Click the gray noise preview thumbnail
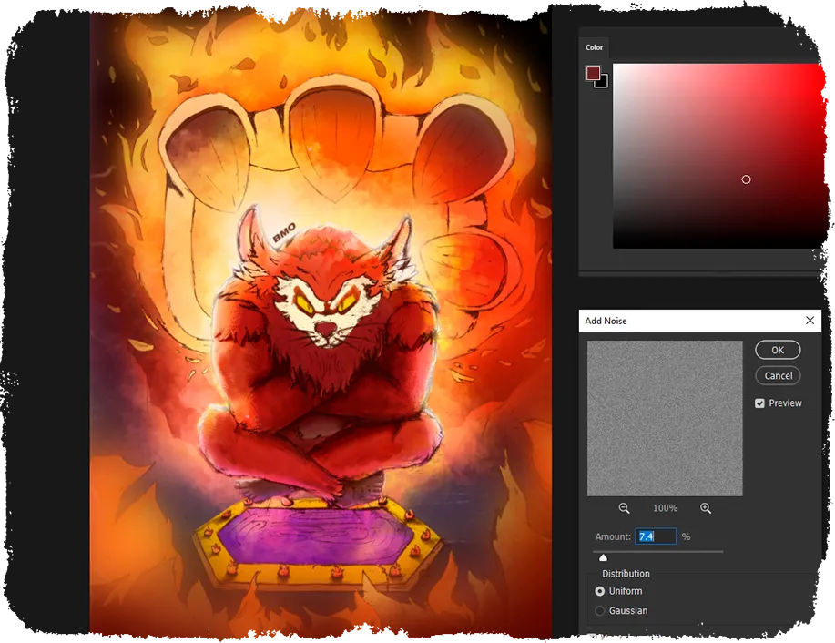The image size is (835, 643). click(665, 419)
